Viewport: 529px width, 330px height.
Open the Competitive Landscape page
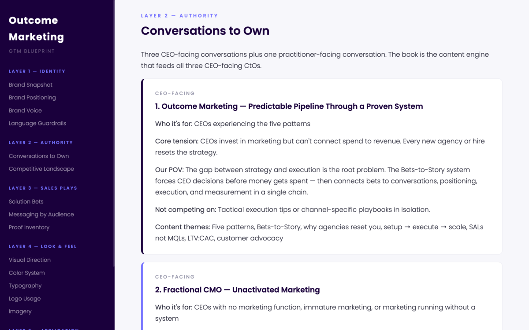coord(41,169)
